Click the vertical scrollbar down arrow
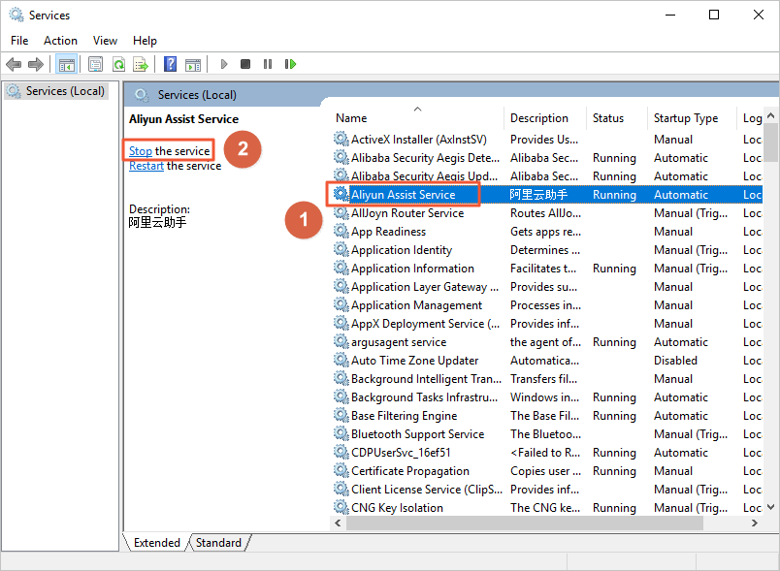The height and width of the screenshot is (571, 780). click(771, 507)
